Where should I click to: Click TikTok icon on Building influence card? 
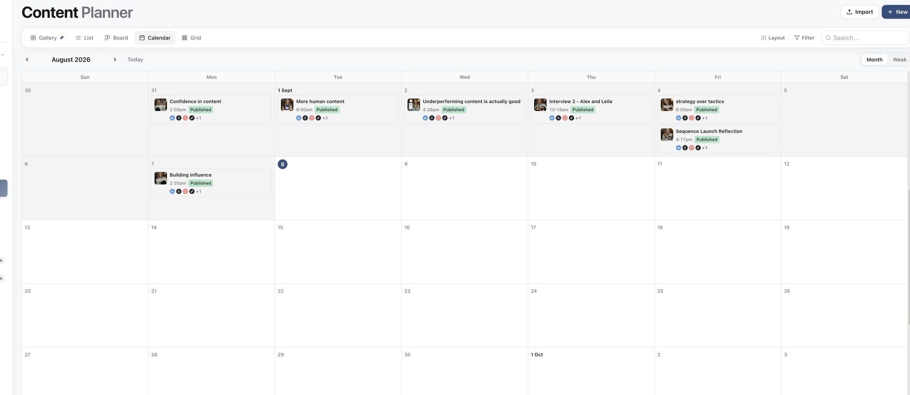[x=192, y=192]
